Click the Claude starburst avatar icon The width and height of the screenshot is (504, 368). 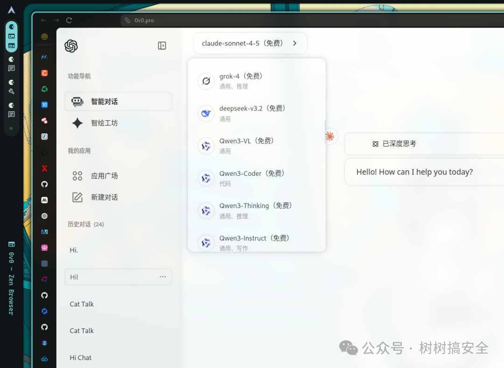330,137
